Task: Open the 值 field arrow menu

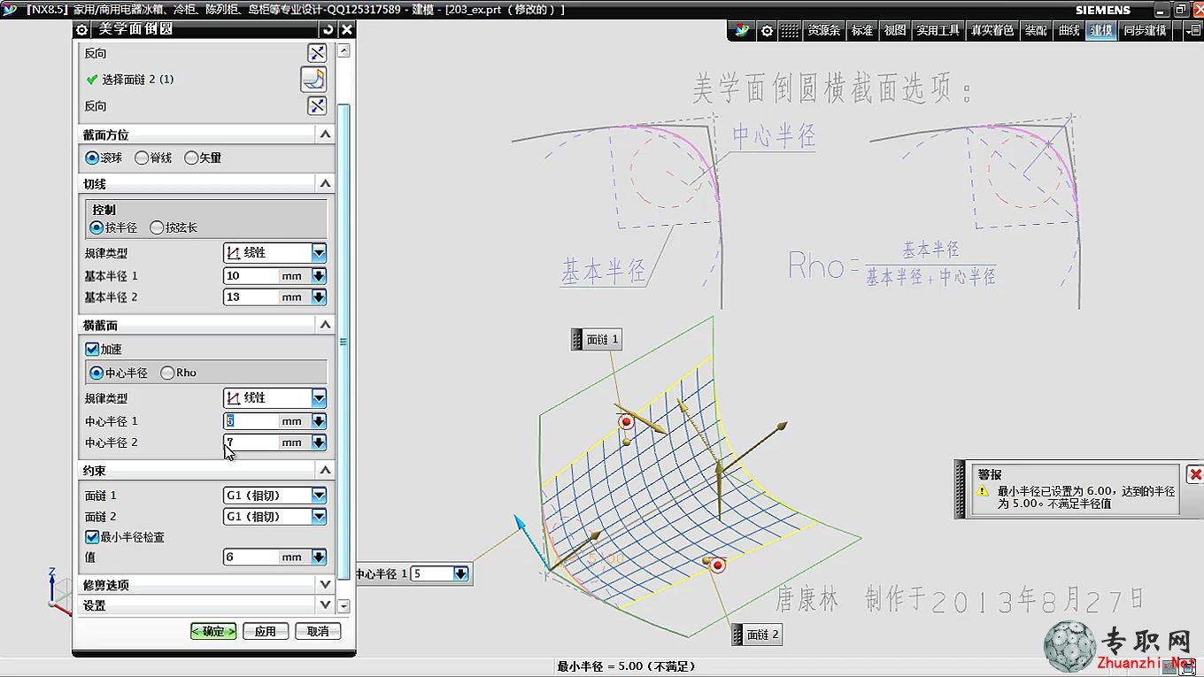Action: (319, 558)
